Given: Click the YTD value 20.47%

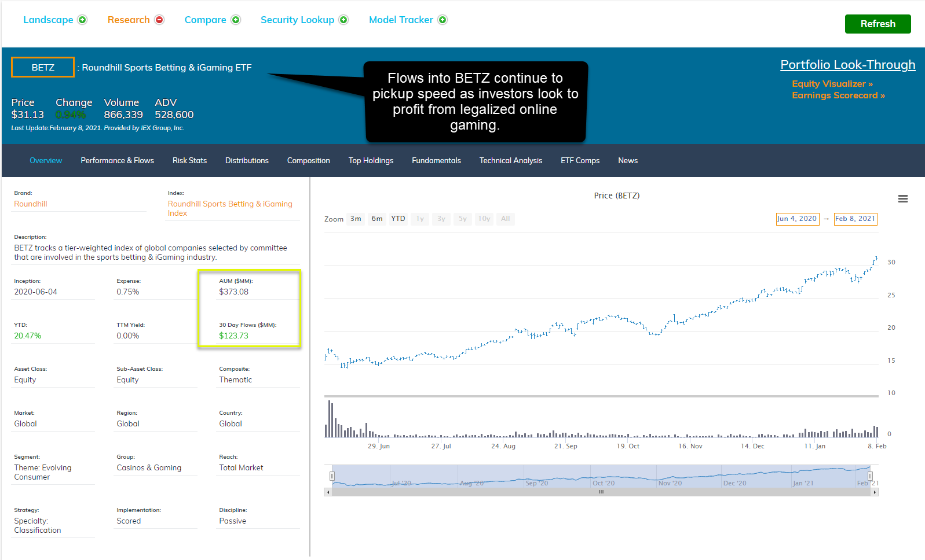Looking at the screenshot, I should tap(28, 336).
